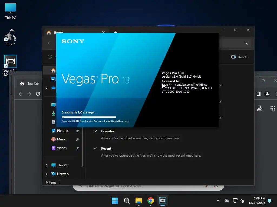This screenshot has width=277, height=207.
Task: Open the Documents sidebar icon in Explorer
Action: pos(53,122)
